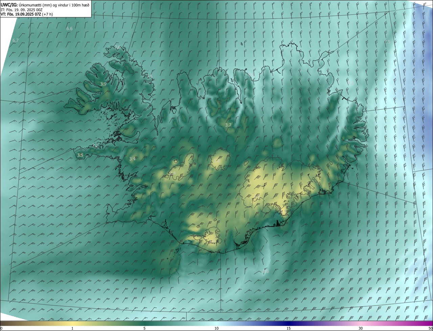Viewport: 433px width, 331px height.
Task: Click the 'VT: Fös. 19.09.2025 07Z (+7 h)' line
Action: [x=27, y=14]
